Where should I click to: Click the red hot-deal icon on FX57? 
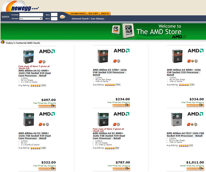pyautogui.click(x=188, y=124)
